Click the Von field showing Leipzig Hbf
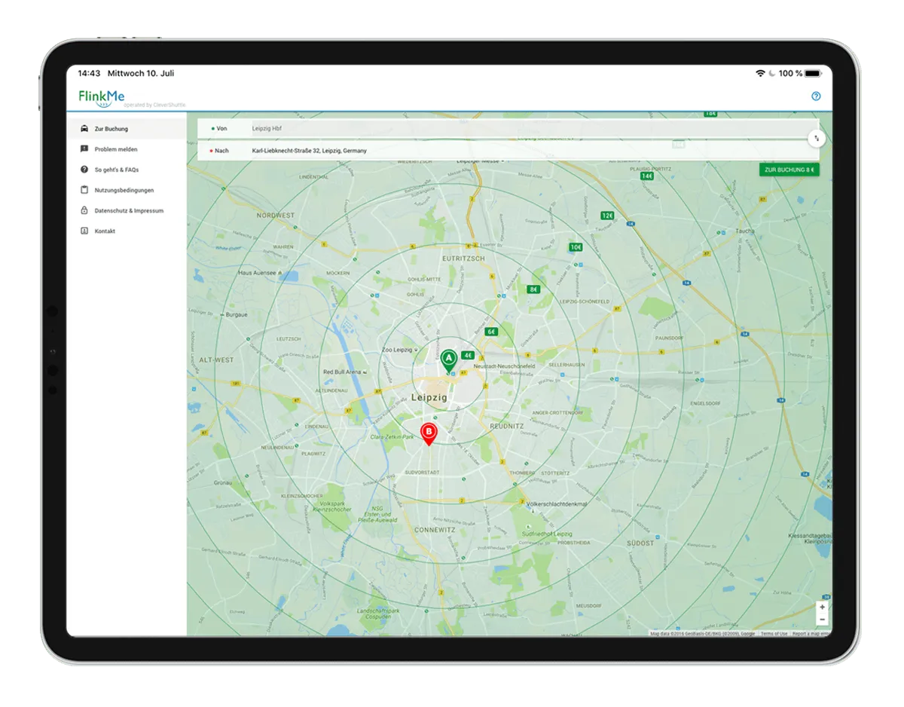The height and width of the screenshot is (707, 904). 508,129
